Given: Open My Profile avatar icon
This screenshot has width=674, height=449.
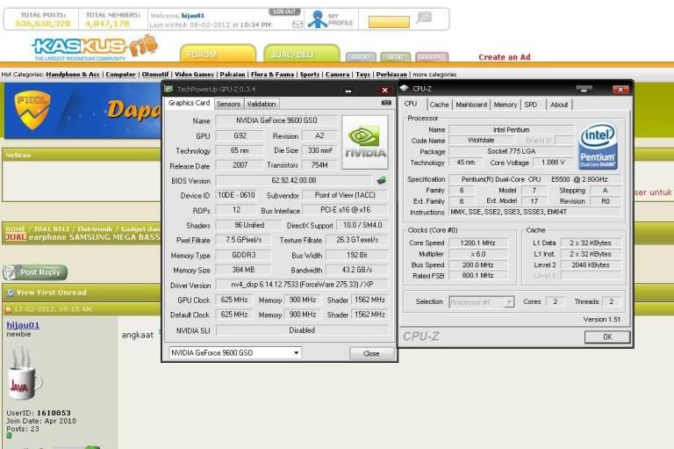Looking at the screenshot, I should 318,19.
